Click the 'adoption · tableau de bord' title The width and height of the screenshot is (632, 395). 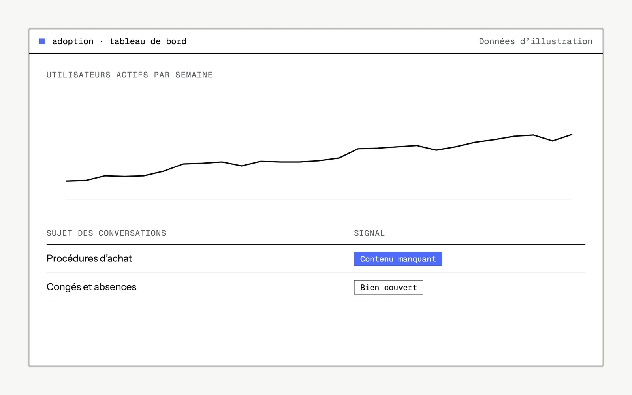click(x=119, y=41)
